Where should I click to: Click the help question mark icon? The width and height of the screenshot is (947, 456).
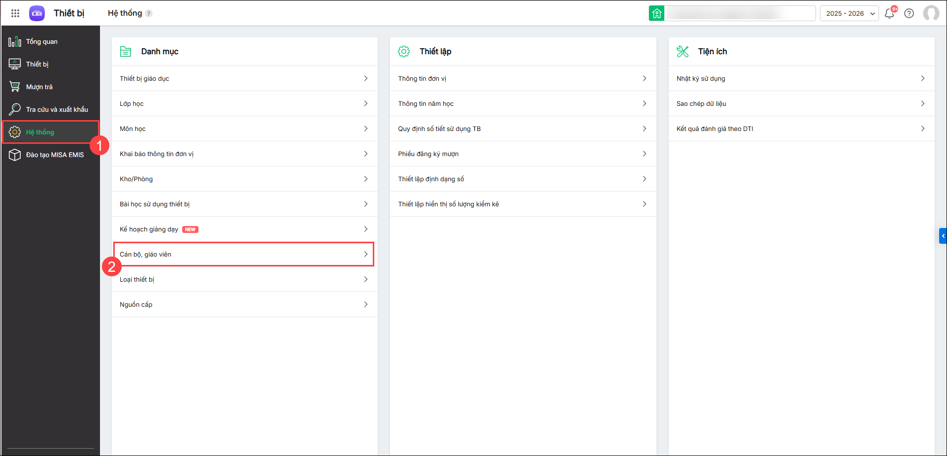pos(909,13)
